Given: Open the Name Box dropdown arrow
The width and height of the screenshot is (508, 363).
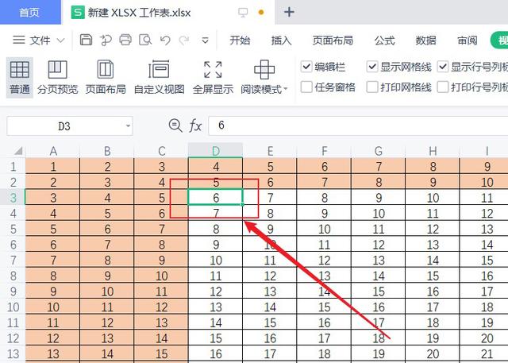Looking at the screenshot, I should 129,126.
